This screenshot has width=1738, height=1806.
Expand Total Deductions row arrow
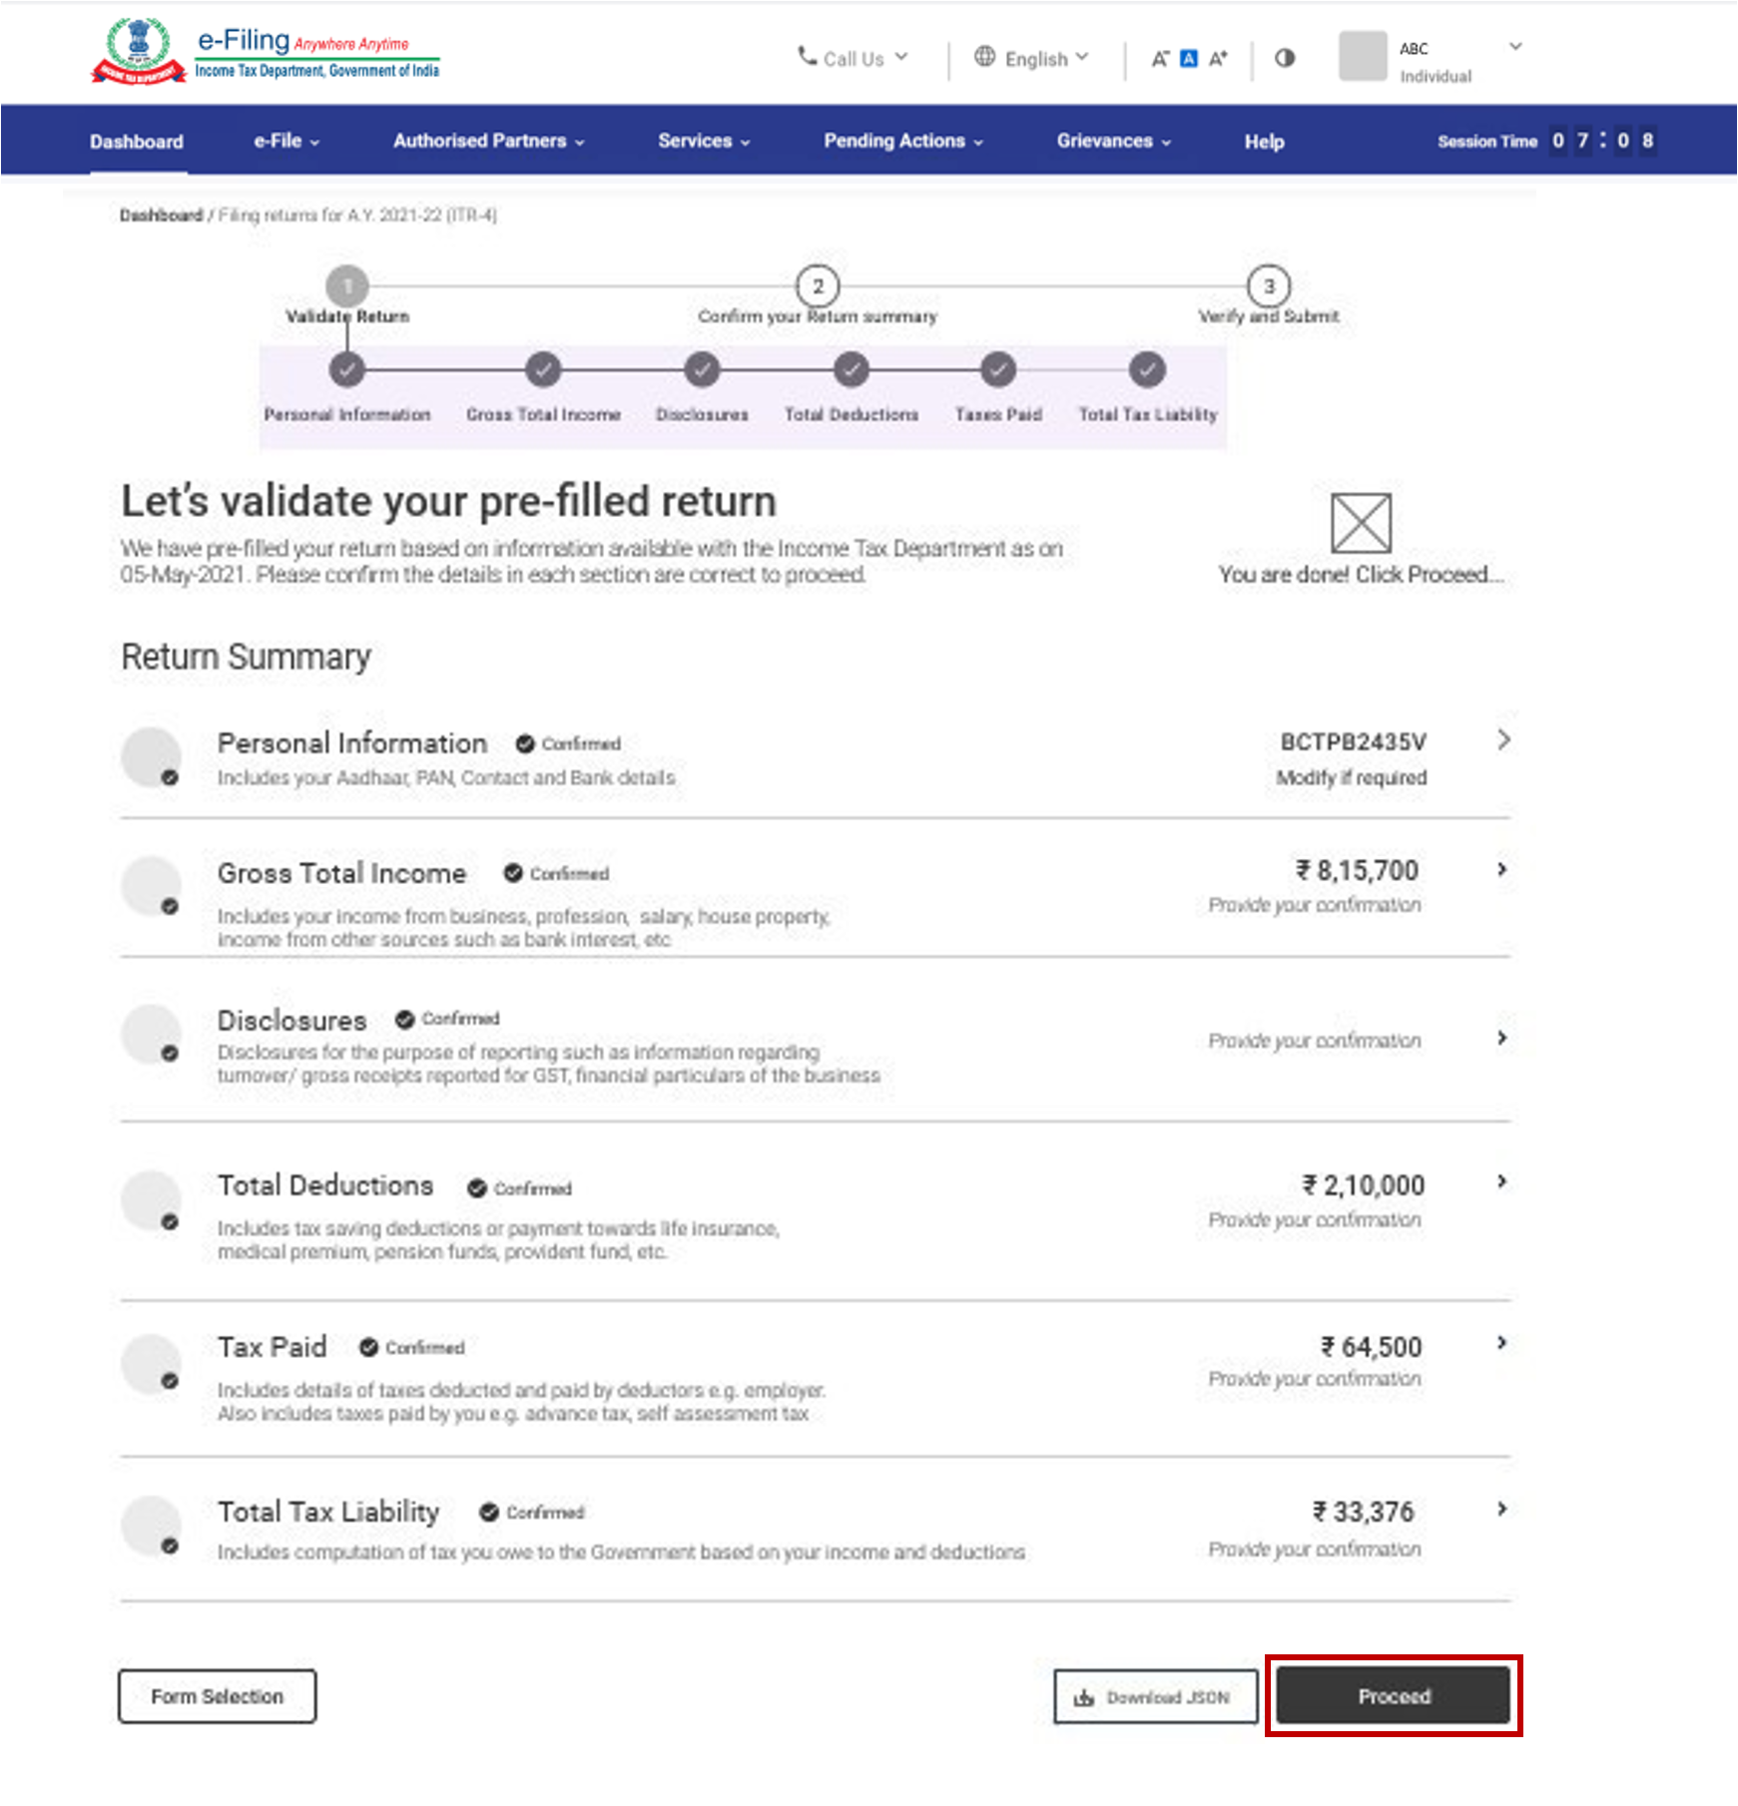point(1501,1182)
